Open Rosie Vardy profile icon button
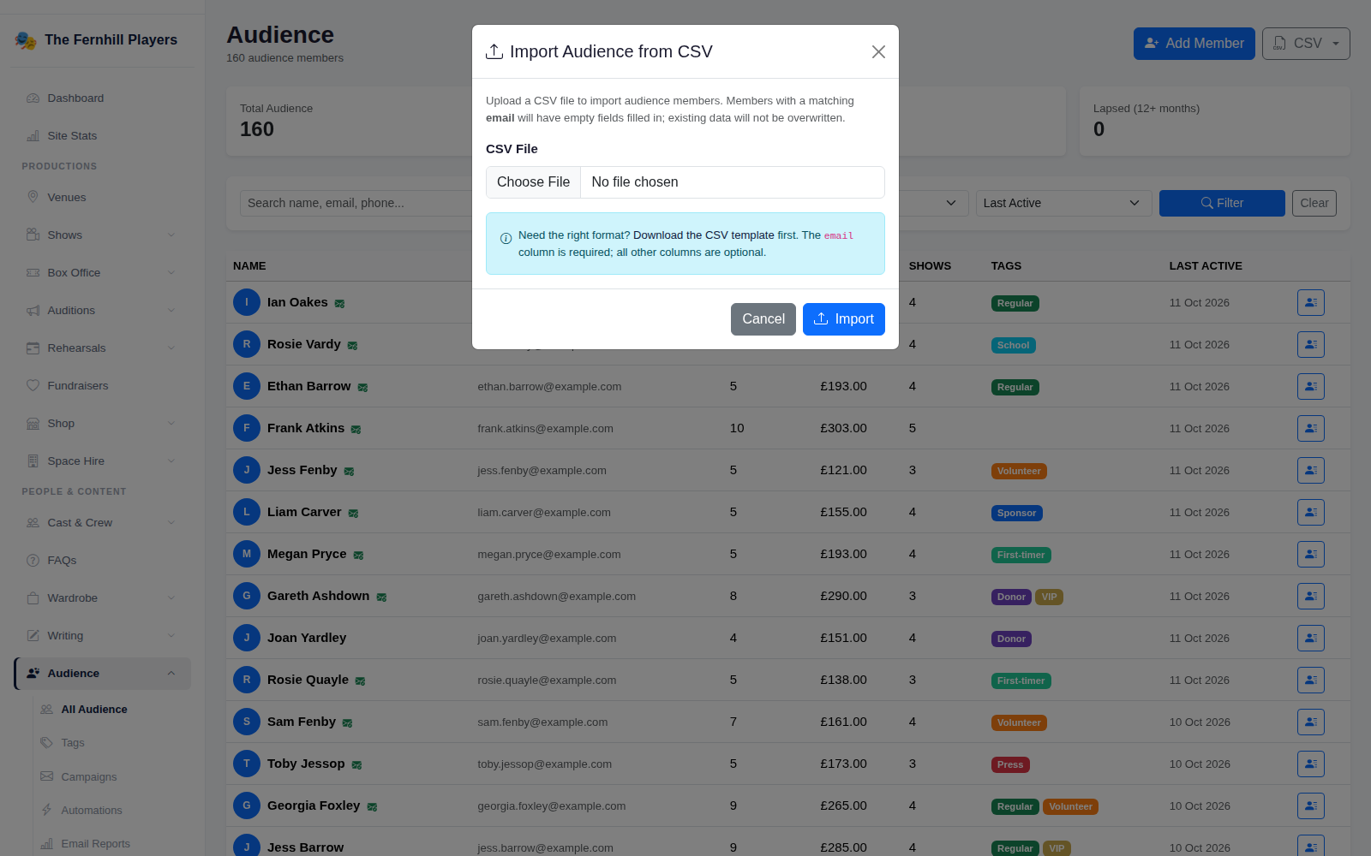 point(1311,344)
